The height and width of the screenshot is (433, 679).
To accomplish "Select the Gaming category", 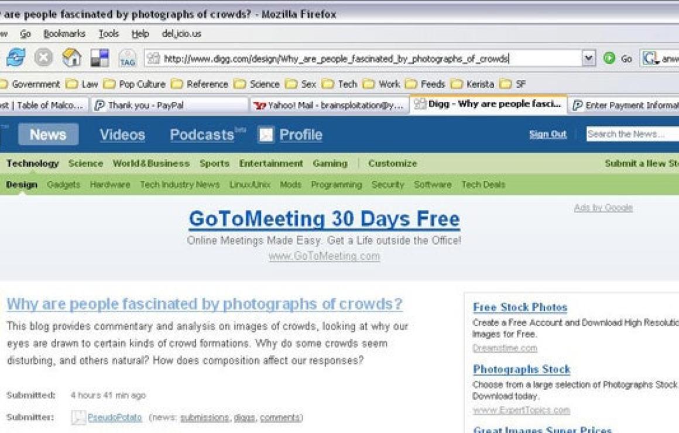I will click(330, 163).
